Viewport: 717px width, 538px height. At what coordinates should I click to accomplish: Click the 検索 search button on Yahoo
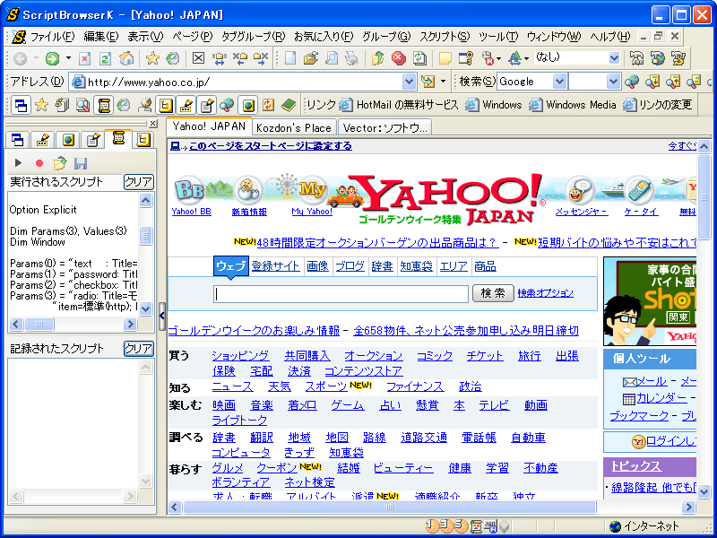[493, 292]
